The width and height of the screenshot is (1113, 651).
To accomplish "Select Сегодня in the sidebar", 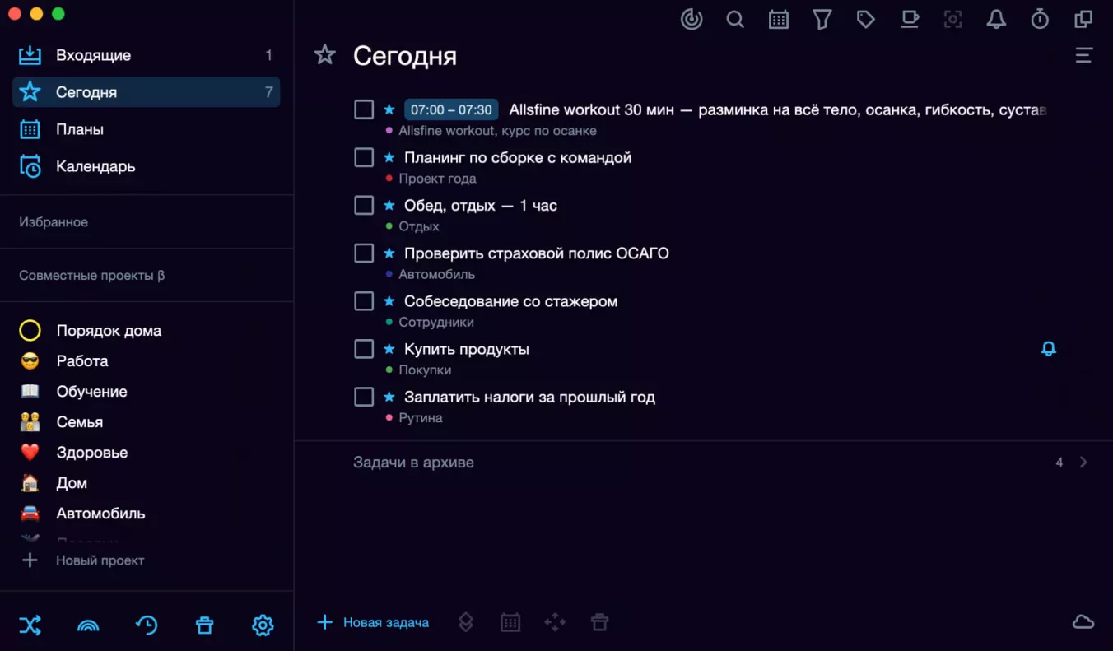I will pos(146,92).
